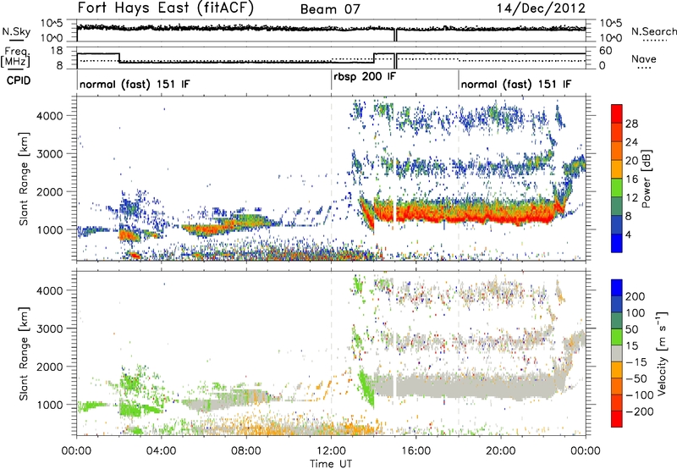
Task: Select the "Beam 07" label
Action: pos(330,9)
